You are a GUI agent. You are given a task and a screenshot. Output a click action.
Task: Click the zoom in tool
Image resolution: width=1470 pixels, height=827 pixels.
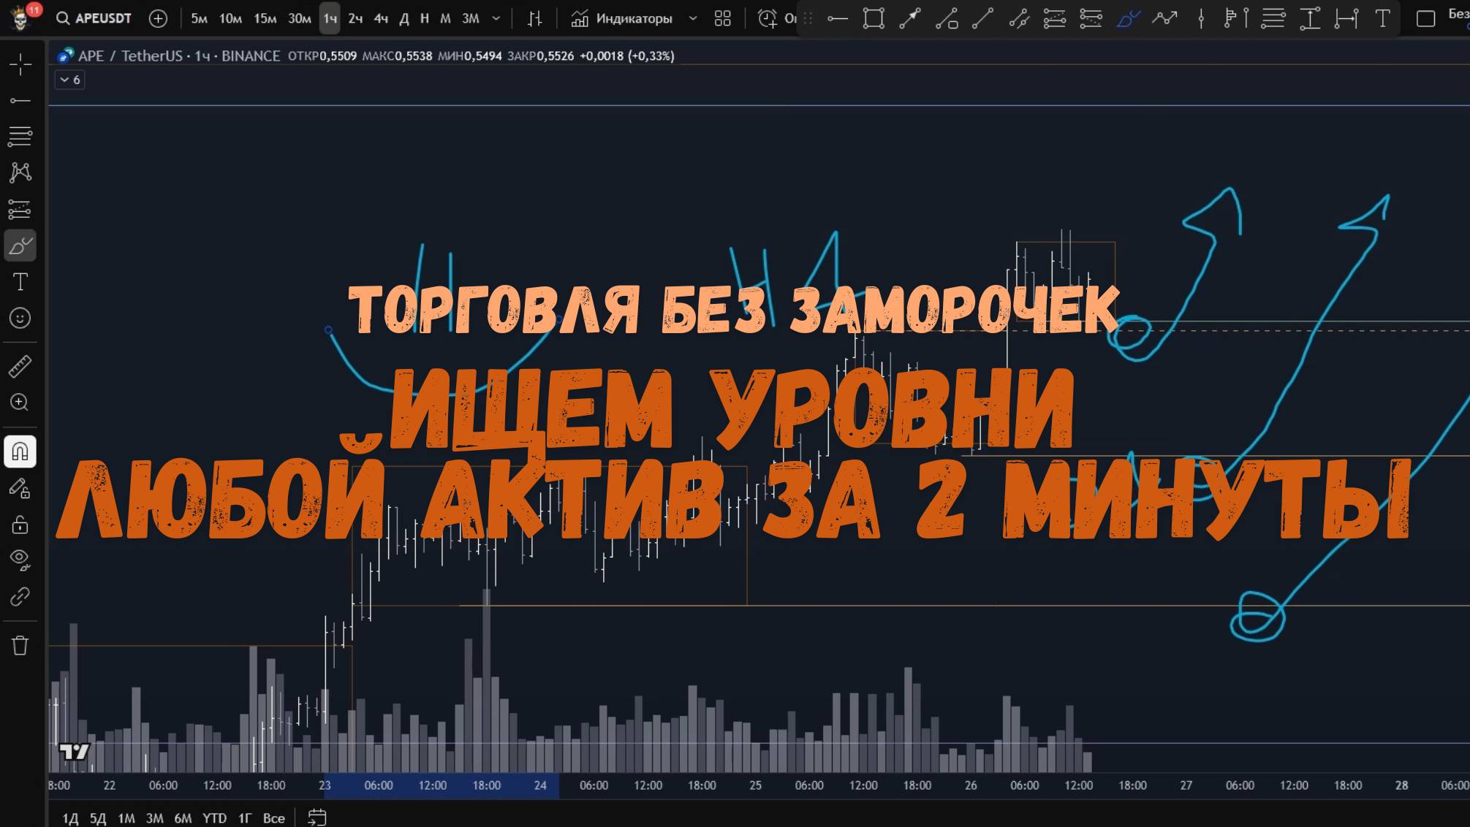tap(20, 403)
